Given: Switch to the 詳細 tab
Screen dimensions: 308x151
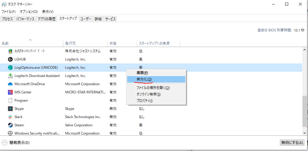Looking at the screenshot, I should [98, 19].
